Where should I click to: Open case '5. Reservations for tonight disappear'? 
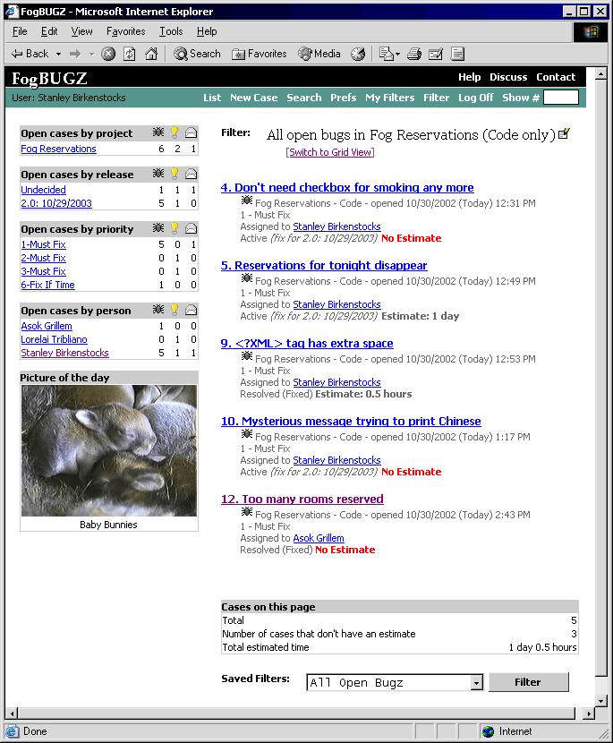(324, 265)
